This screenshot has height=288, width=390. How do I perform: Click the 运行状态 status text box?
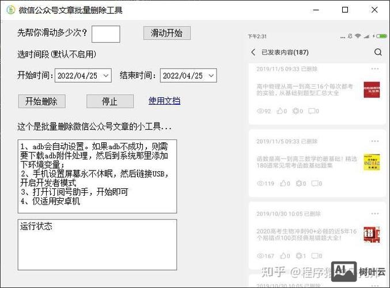click(x=97, y=244)
